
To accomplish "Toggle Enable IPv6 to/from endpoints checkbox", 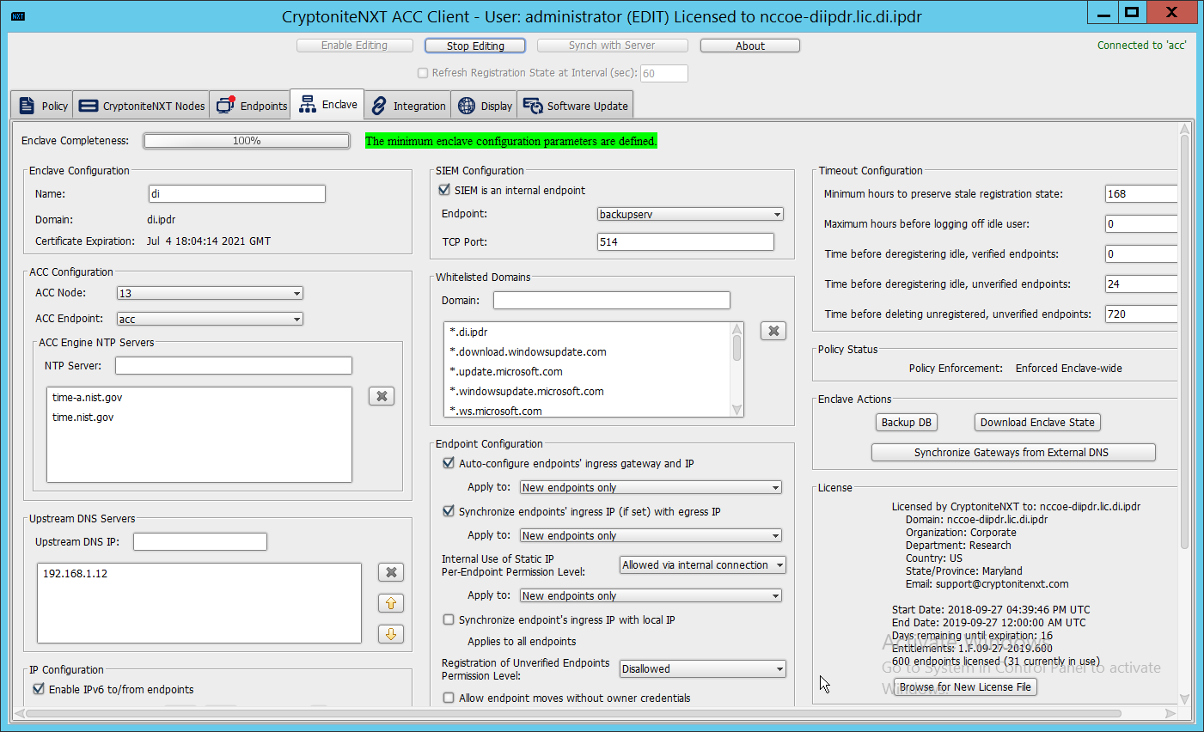I will [x=39, y=689].
